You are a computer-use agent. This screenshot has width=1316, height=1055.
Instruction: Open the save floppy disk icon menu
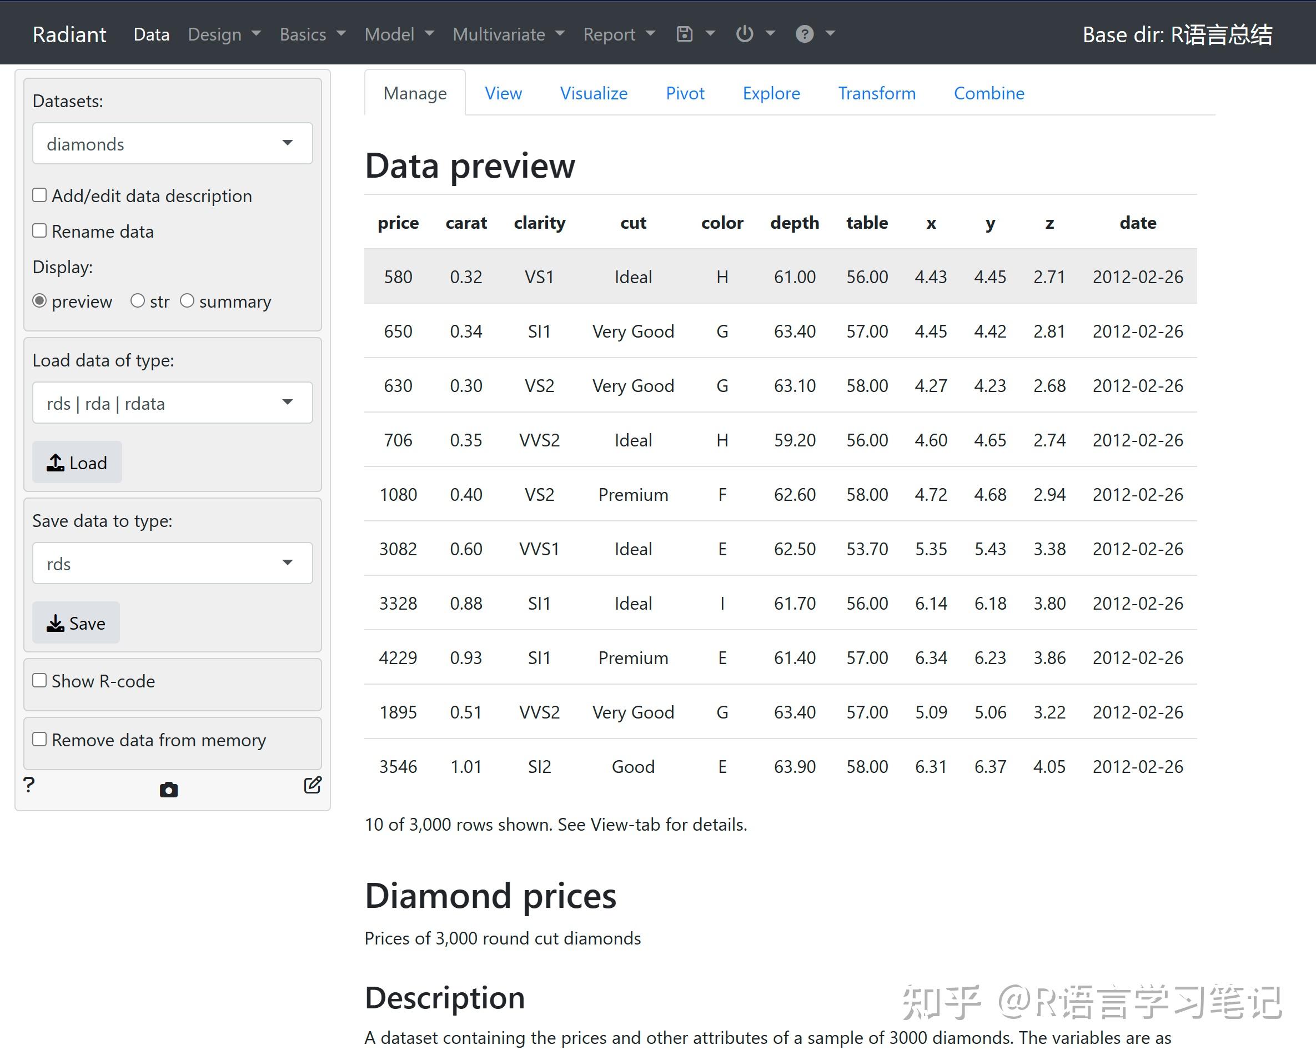pos(685,34)
